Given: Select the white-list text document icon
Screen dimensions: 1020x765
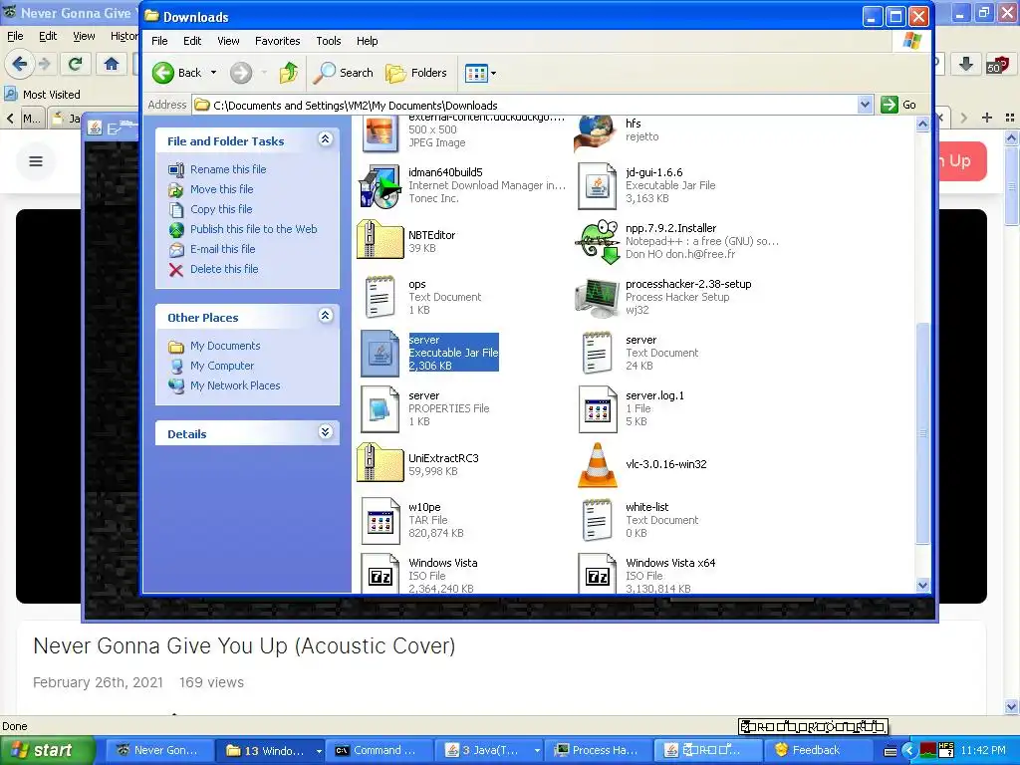Looking at the screenshot, I should click(597, 520).
